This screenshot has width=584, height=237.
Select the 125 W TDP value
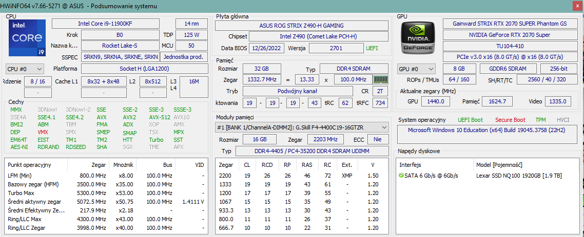(x=192, y=35)
